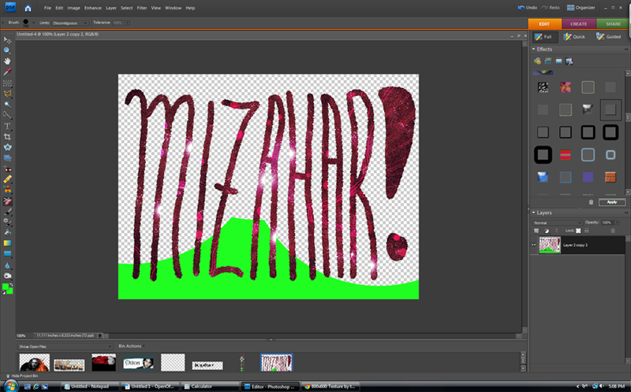Select the Zoom tool
The image size is (631, 392).
(x=7, y=50)
